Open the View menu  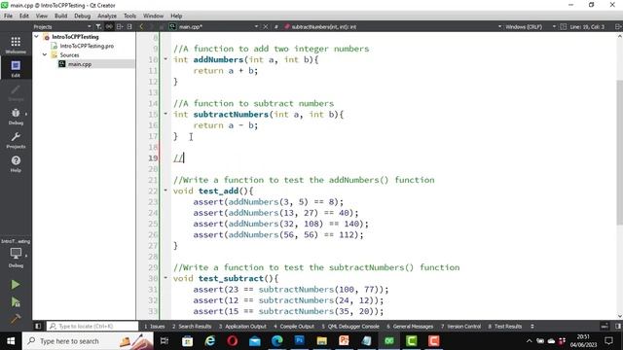42,16
